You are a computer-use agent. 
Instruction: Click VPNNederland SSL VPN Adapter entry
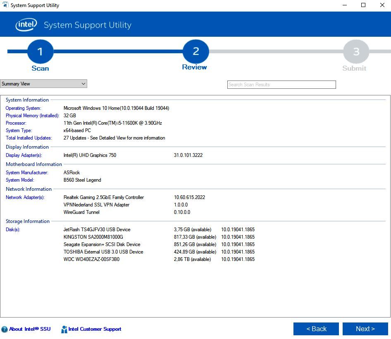pyautogui.click(x=96, y=205)
